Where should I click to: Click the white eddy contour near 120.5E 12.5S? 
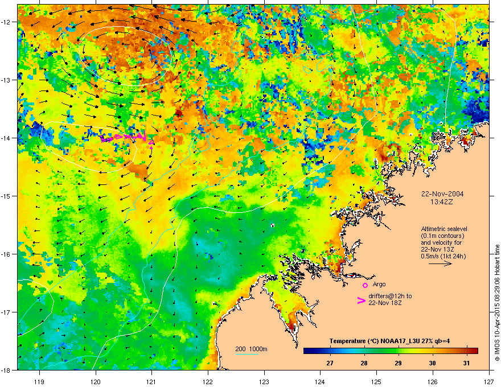click(x=126, y=56)
